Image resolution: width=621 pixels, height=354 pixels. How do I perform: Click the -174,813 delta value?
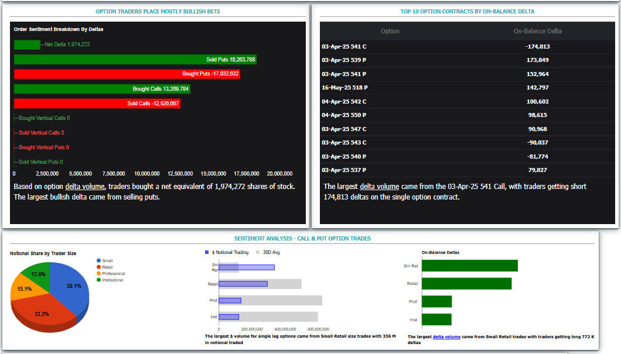537,47
